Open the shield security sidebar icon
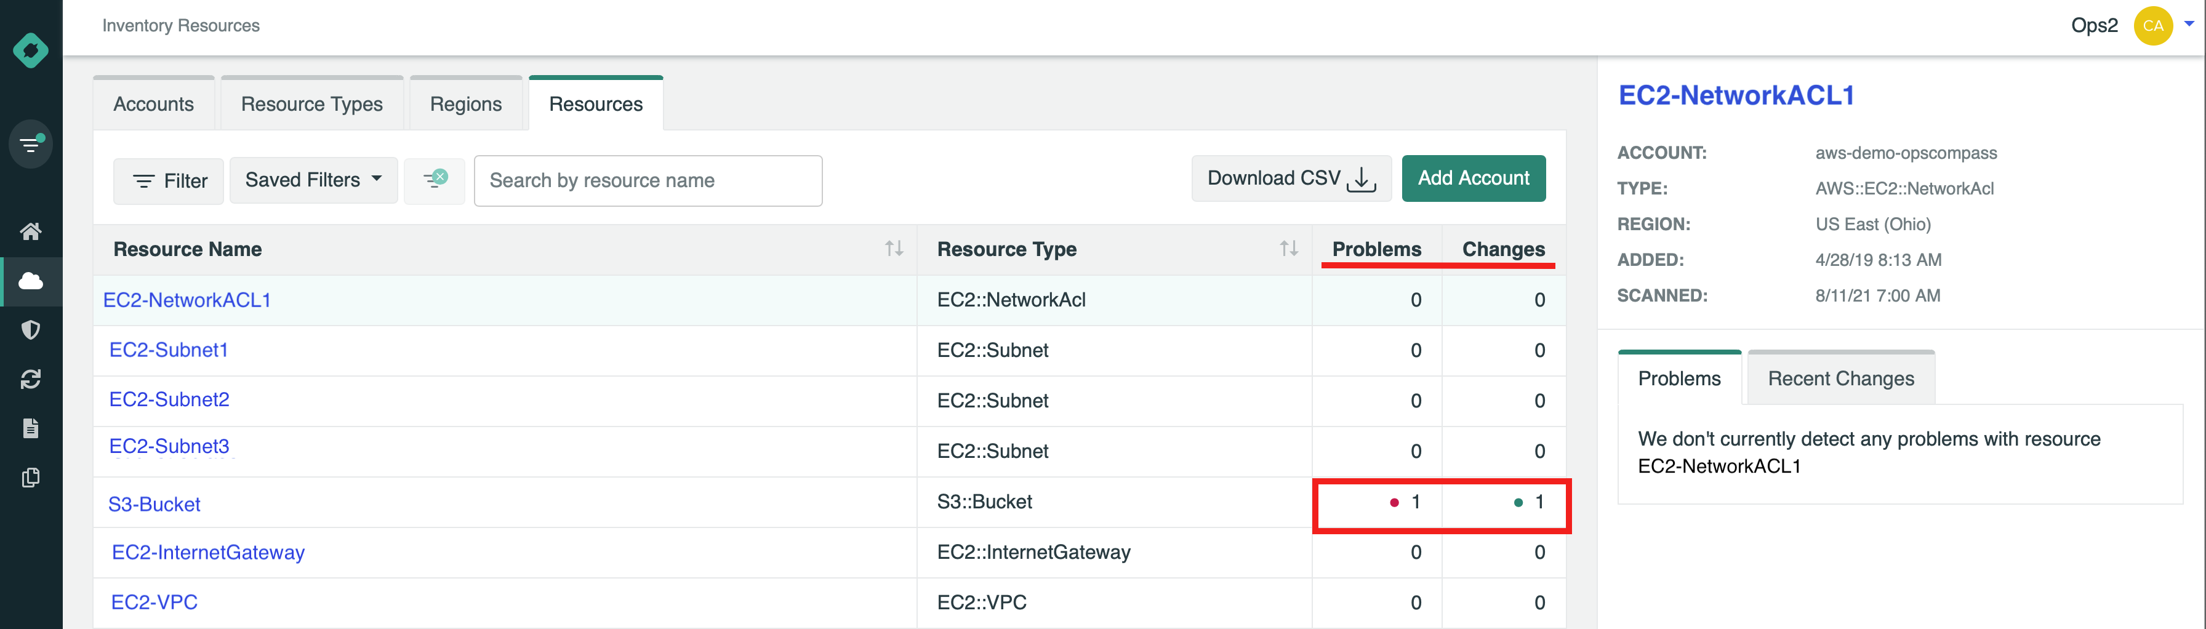Image resolution: width=2206 pixels, height=629 pixels. (x=31, y=331)
